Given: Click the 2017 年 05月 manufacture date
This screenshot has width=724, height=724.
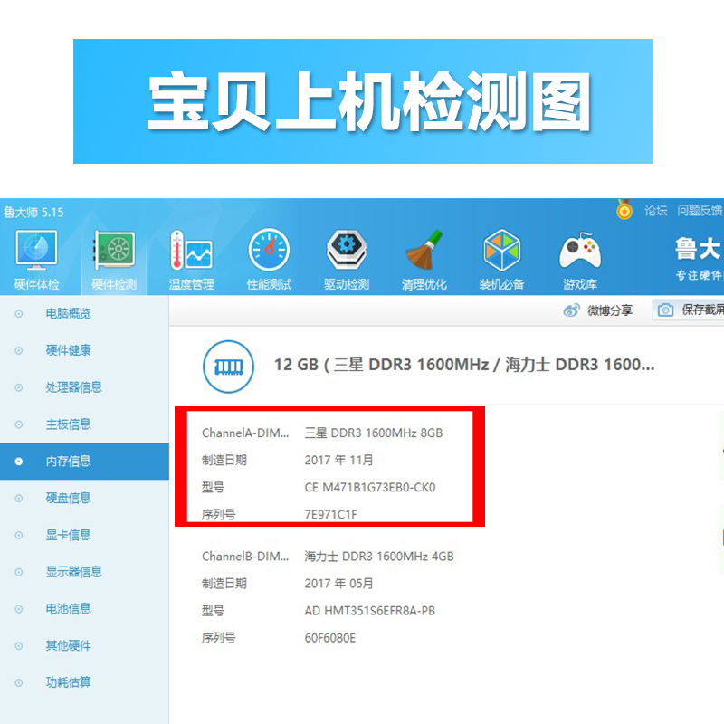Looking at the screenshot, I should (338, 584).
